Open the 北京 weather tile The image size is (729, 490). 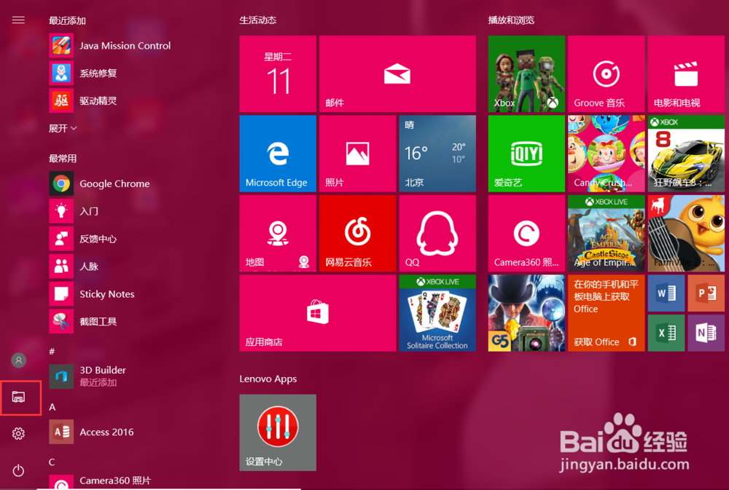click(437, 154)
